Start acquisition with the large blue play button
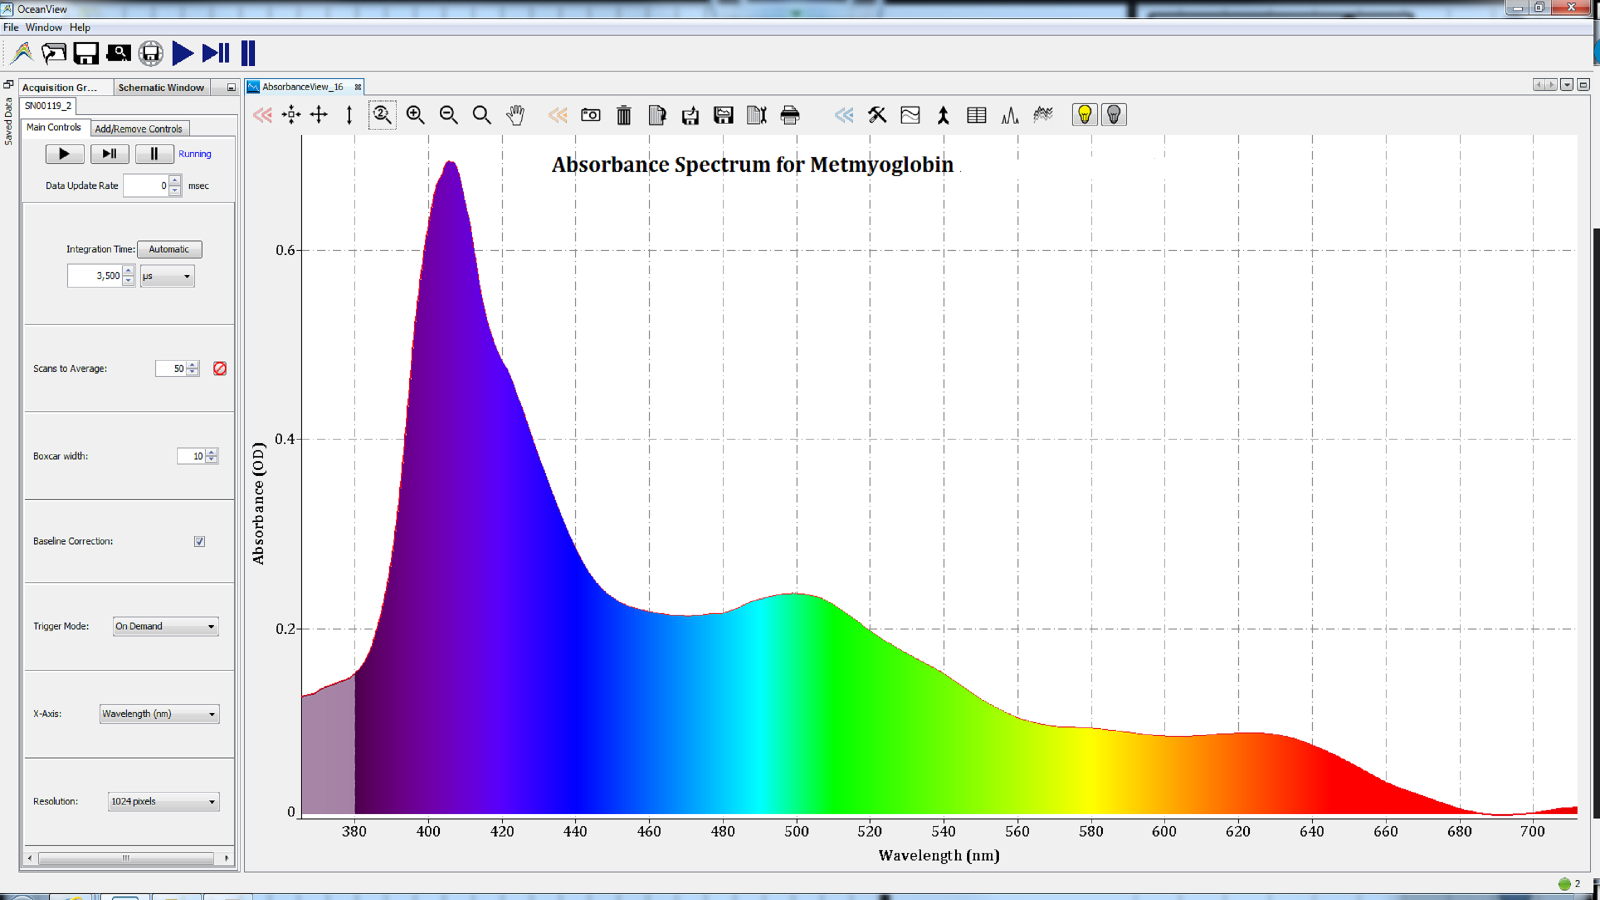Viewport: 1600px width, 900px height. click(182, 53)
